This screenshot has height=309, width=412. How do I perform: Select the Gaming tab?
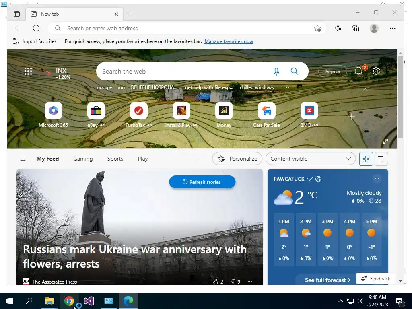point(83,159)
